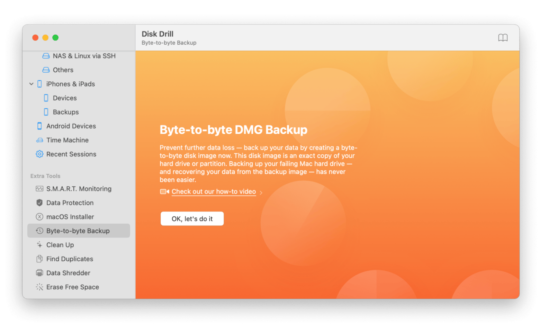The image size is (540, 331).
Task: Click the Disk Drill window title
Action: pos(157,34)
